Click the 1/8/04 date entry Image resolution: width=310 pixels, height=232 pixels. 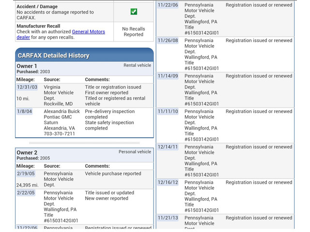[x=25, y=112]
